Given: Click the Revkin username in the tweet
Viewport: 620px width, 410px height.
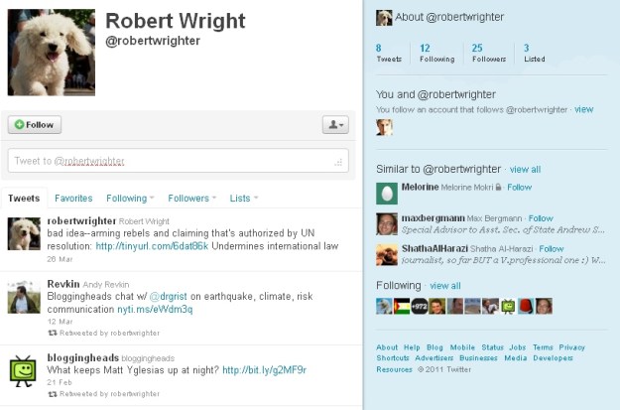Looking at the screenshot, I should tap(63, 284).
